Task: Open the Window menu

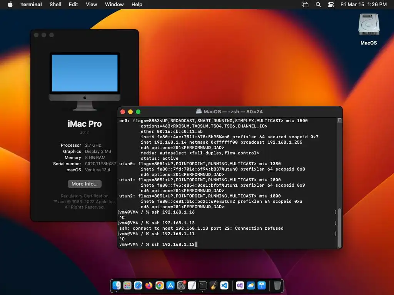Action: pos(114,5)
